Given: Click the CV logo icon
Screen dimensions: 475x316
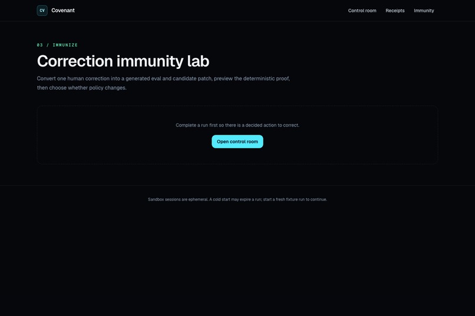Looking at the screenshot, I should (42, 10).
